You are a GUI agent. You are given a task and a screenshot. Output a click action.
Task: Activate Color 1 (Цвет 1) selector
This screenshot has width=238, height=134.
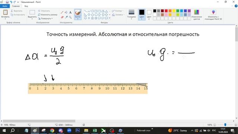point(142,15)
